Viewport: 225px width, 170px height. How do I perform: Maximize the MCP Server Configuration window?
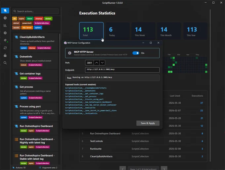151,43
